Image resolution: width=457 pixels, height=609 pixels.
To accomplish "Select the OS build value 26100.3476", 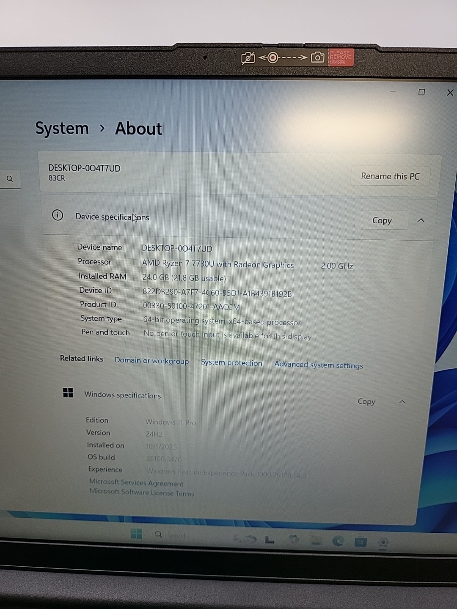I will 164,458.
